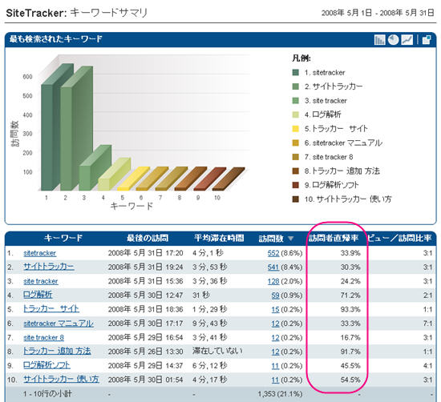The width and height of the screenshot is (441, 402).
Task: Open the ログ解析ソフト keyword link
Action: coord(47,365)
